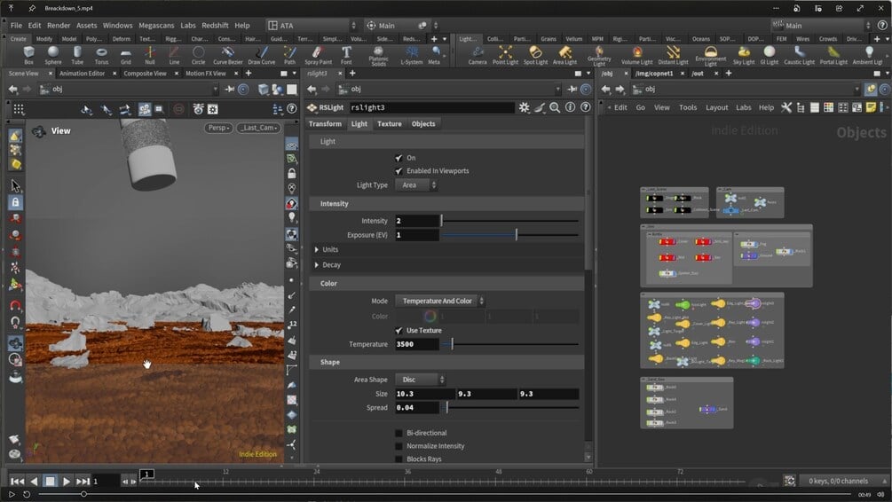
Task: Select the L-System shelf tool
Action: [411, 55]
